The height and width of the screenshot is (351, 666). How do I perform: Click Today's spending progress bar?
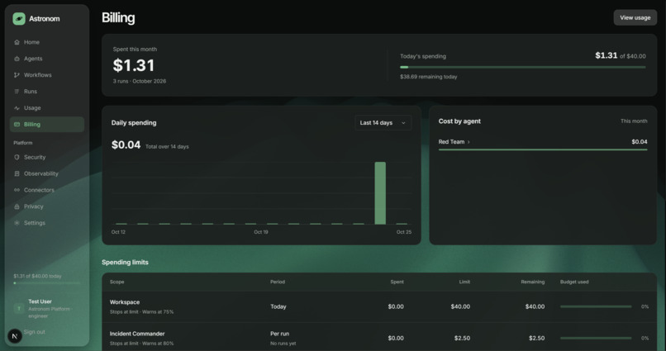coord(522,67)
